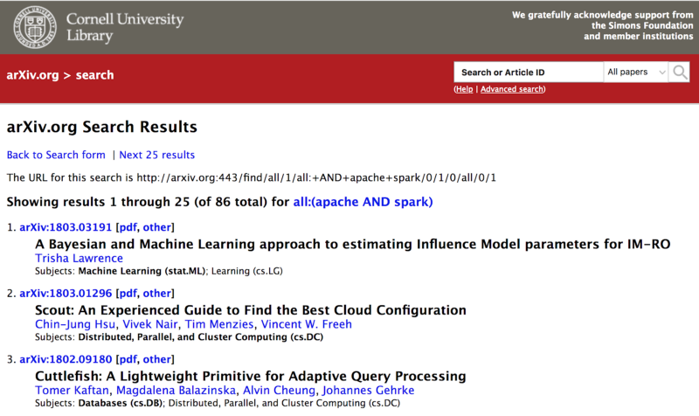View author Johannes Gehrke
The height and width of the screenshot is (416, 699).
[368, 390]
